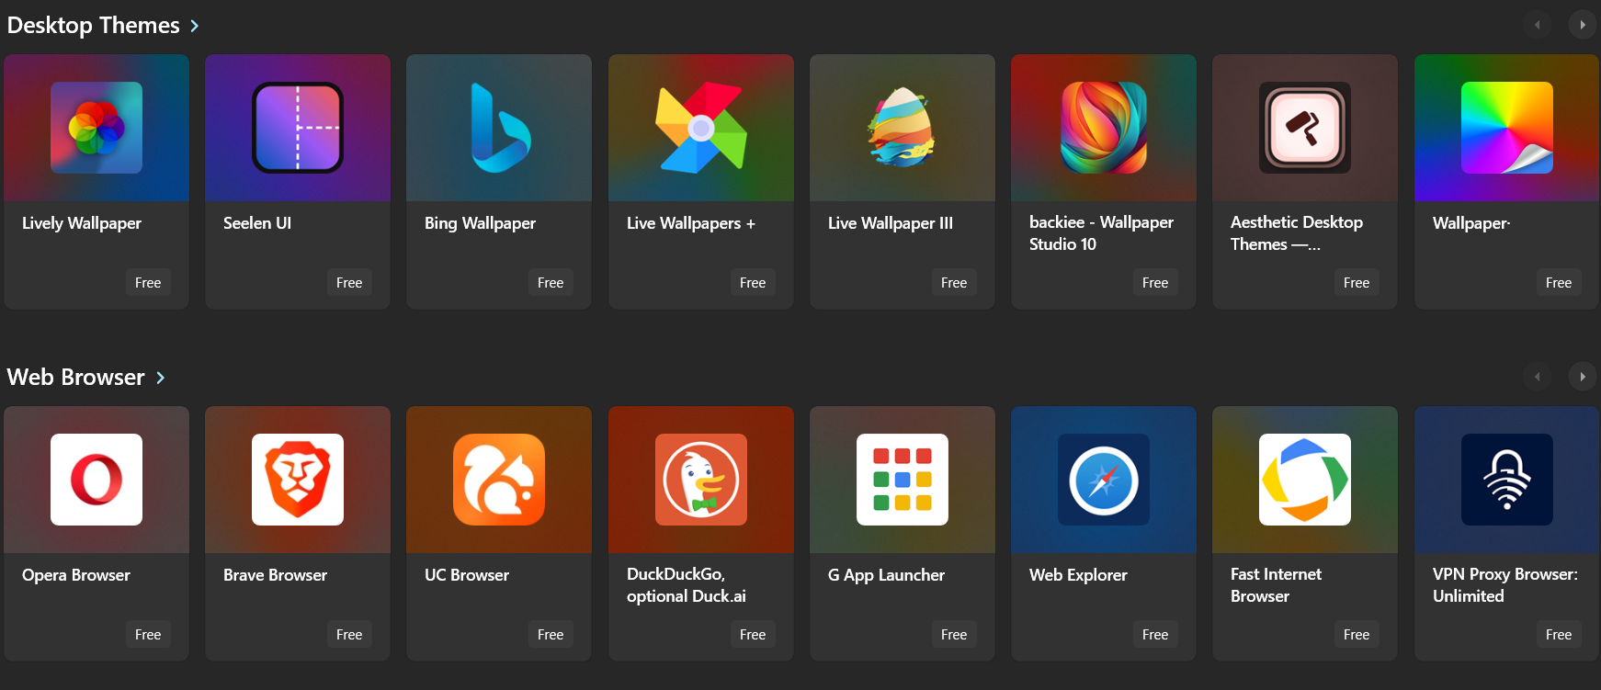Install Live Wallpapers + via Free button
Screen dimensions: 1601x690
coord(753,283)
